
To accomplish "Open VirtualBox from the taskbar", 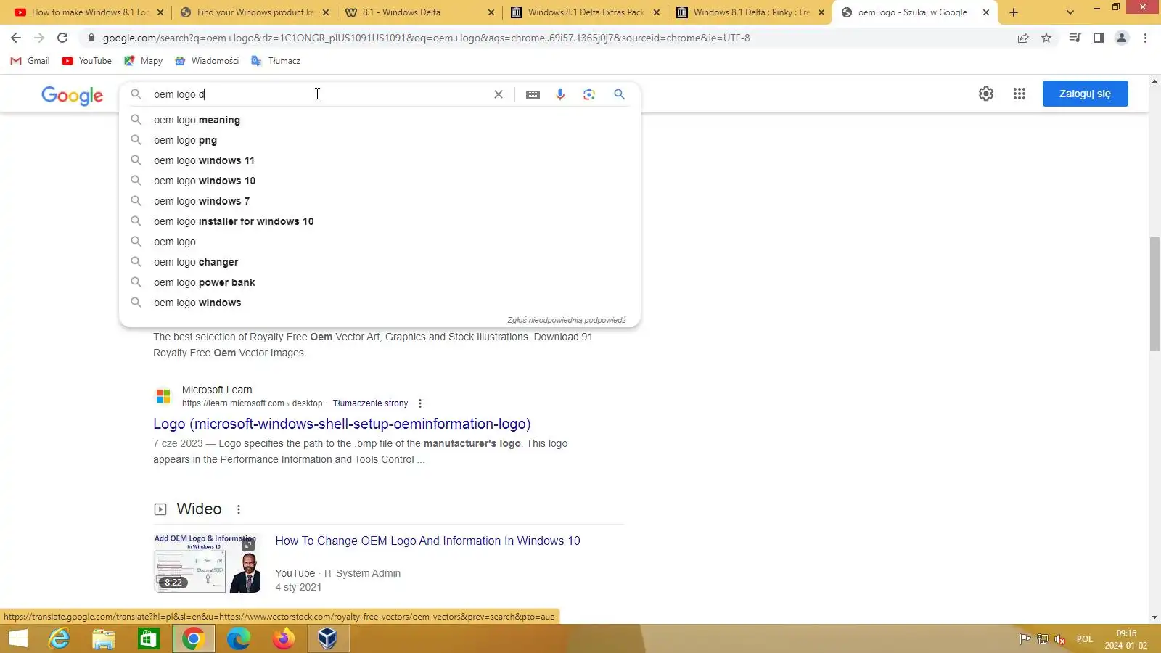I will tap(328, 638).
